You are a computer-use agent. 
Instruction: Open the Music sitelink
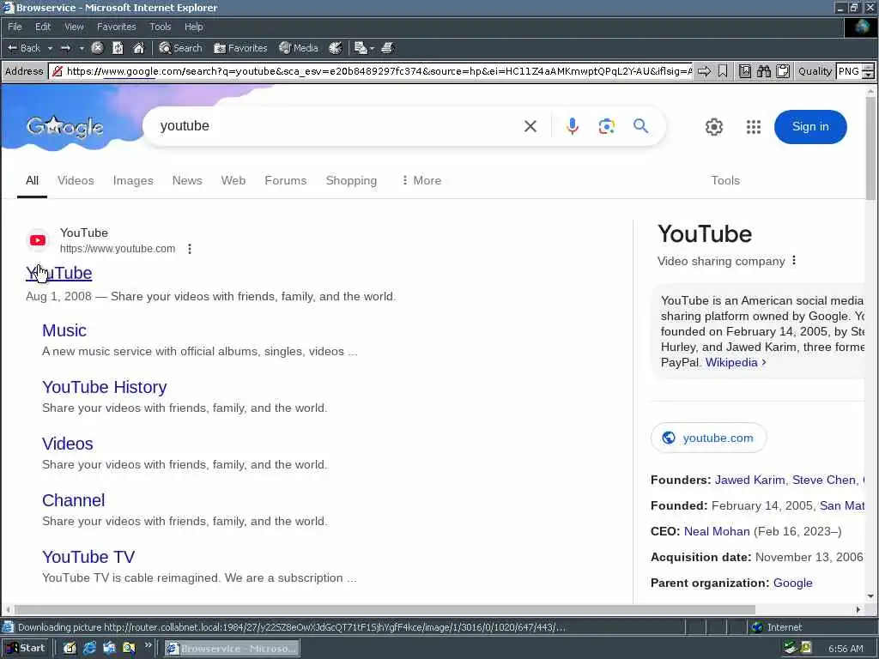coord(64,330)
